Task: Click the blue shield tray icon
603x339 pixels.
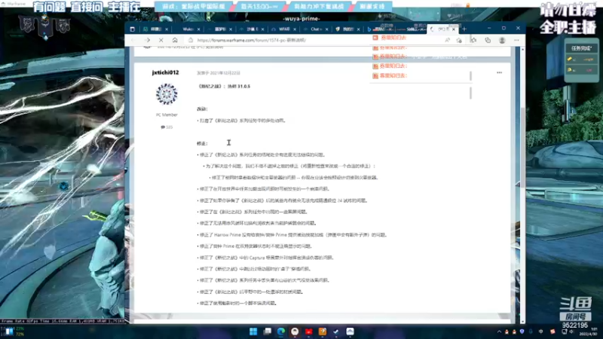Action: [522, 331]
